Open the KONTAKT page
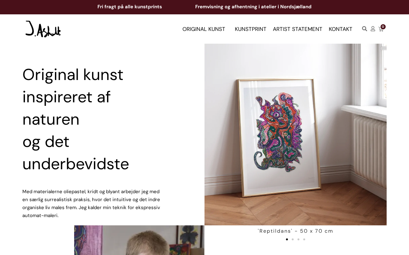409x255 pixels. pos(341,29)
